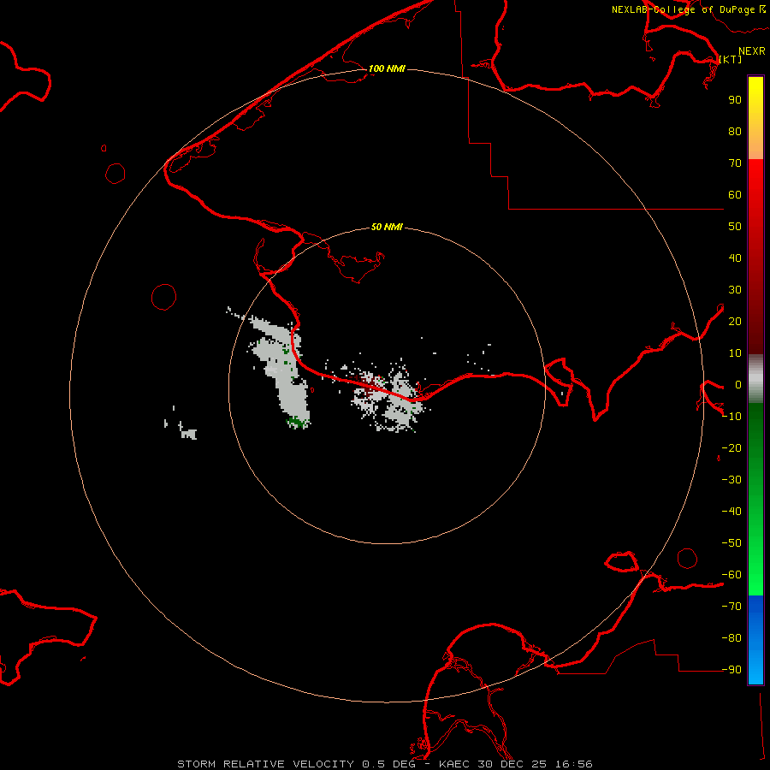This screenshot has width=770, height=770.
Task: Click the 10 value on velocity scale
Action: tap(735, 353)
